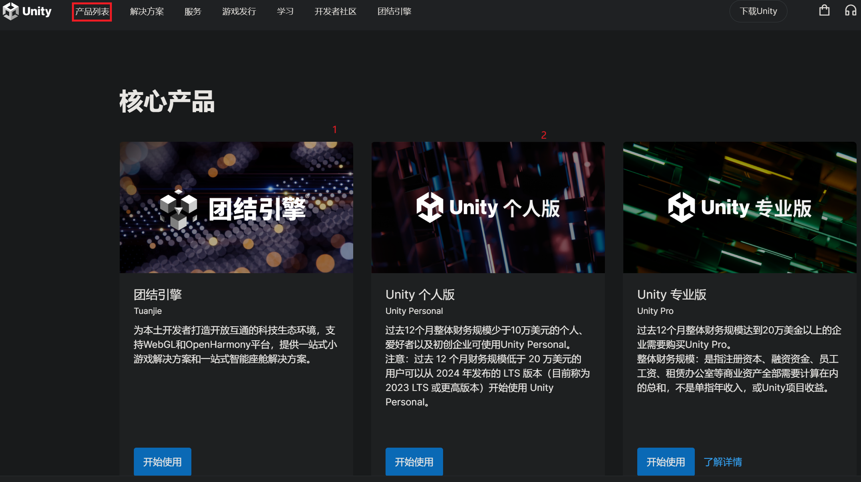Open 解决方案 navigation menu

pyautogui.click(x=147, y=12)
